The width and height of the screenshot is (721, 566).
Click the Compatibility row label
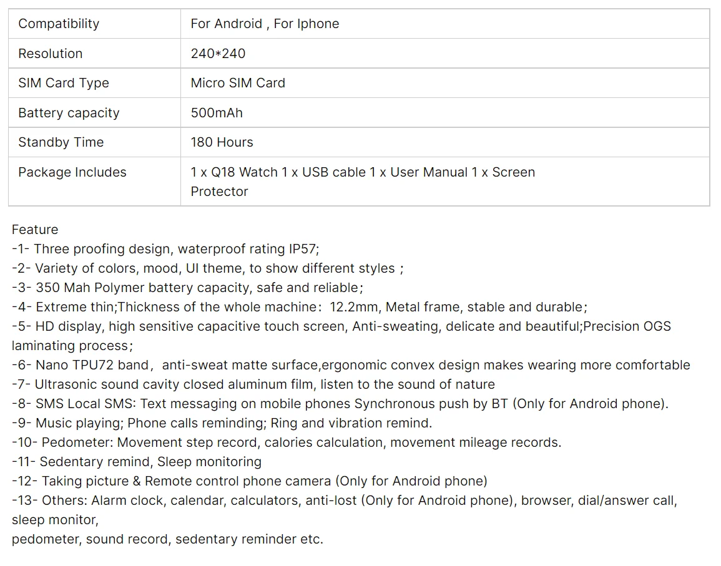pos(59,24)
